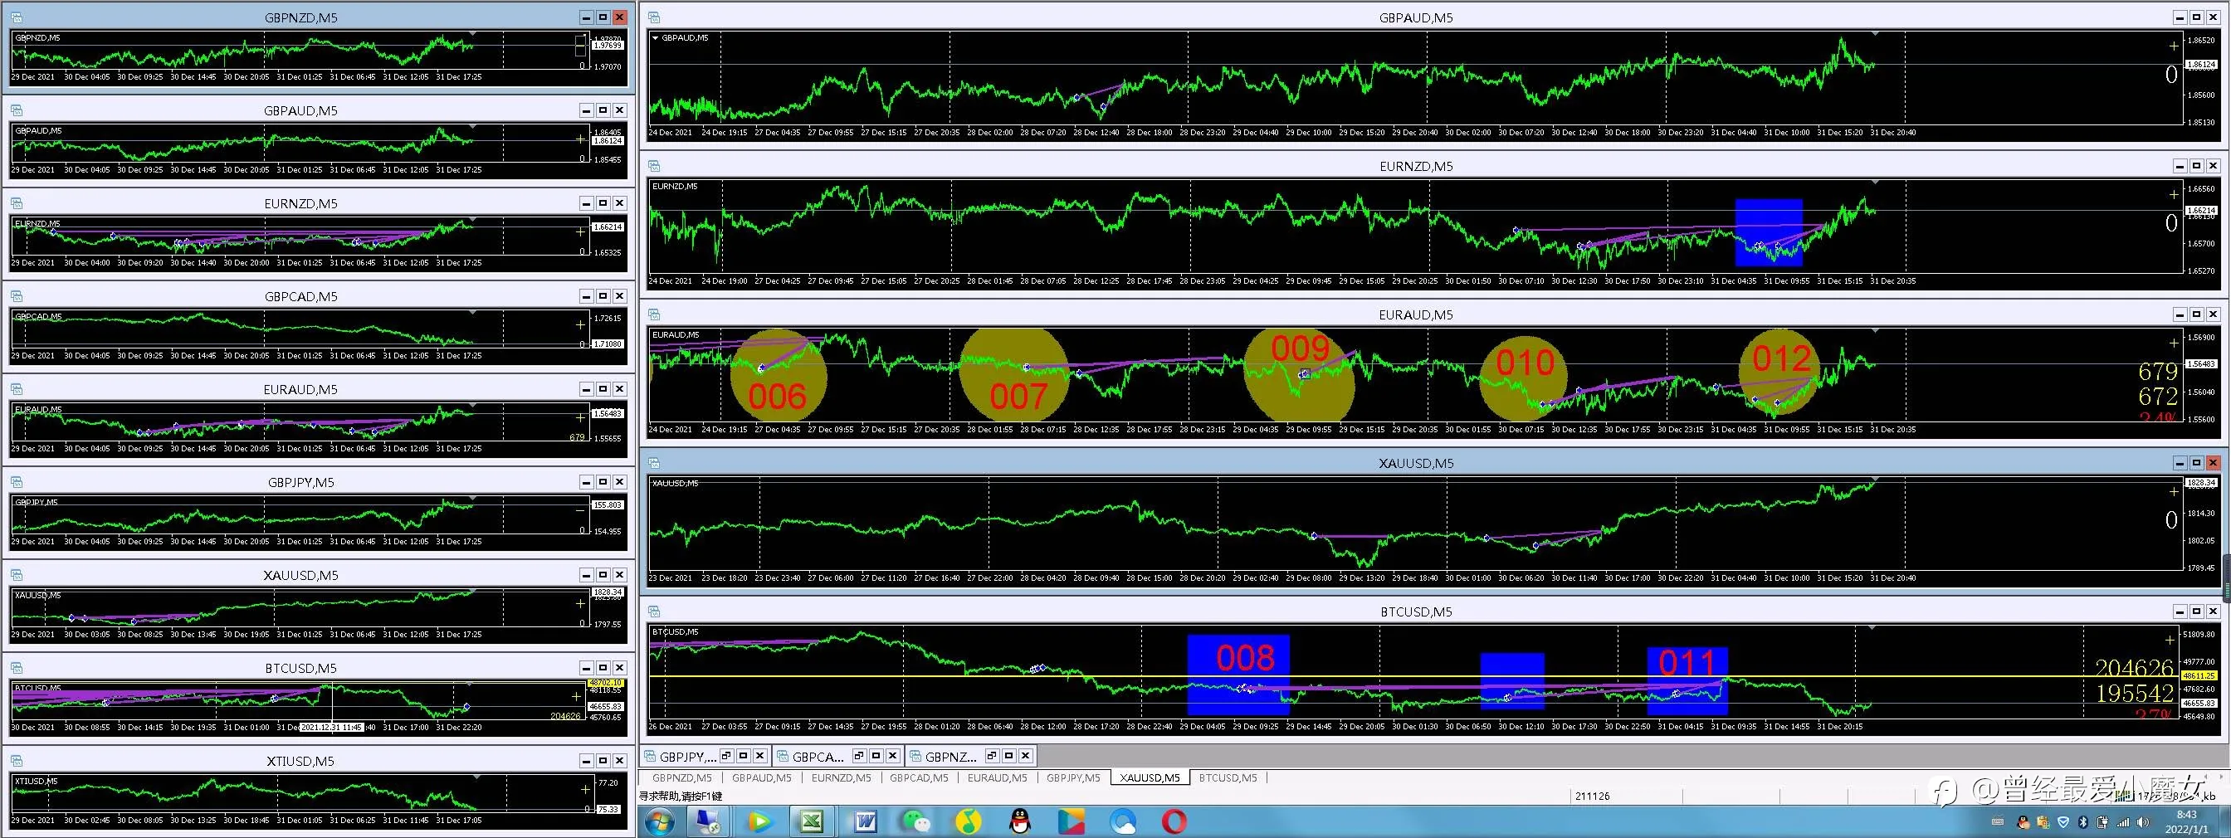This screenshot has height=838, width=2231.
Task: Maximize the large BTCUSD,M5 chart window
Action: click(x=2196, y=611)
